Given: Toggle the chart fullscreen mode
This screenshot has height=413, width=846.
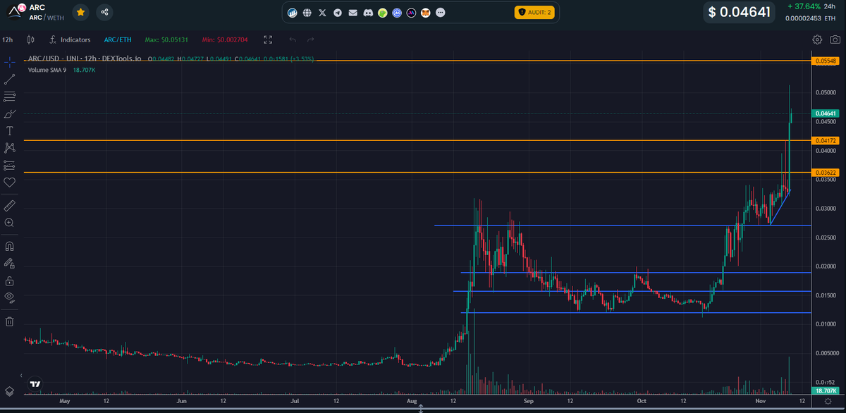Looking at the screenshot, I should coord(268,40).
